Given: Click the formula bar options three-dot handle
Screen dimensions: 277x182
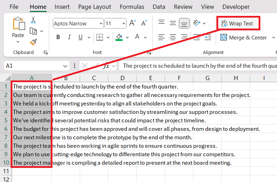Looking at the screenshot, I should (x=74, y=66).
